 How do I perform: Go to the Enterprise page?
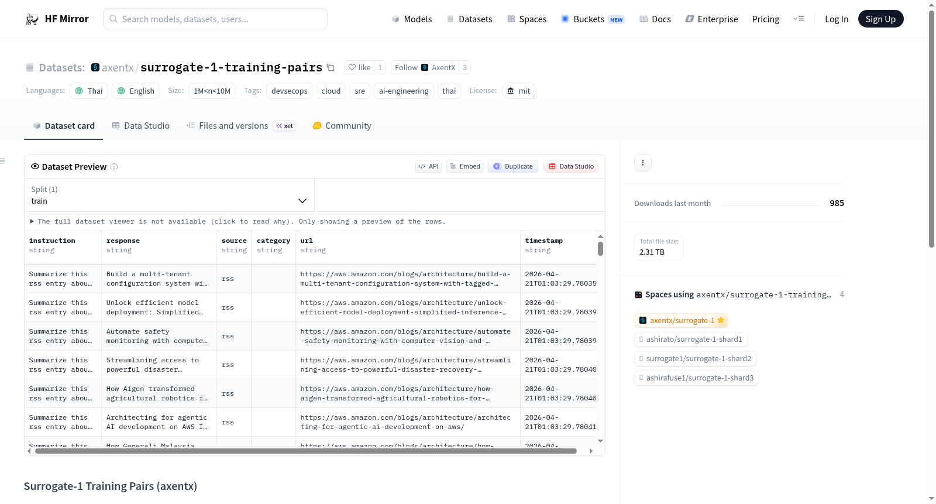711,19
